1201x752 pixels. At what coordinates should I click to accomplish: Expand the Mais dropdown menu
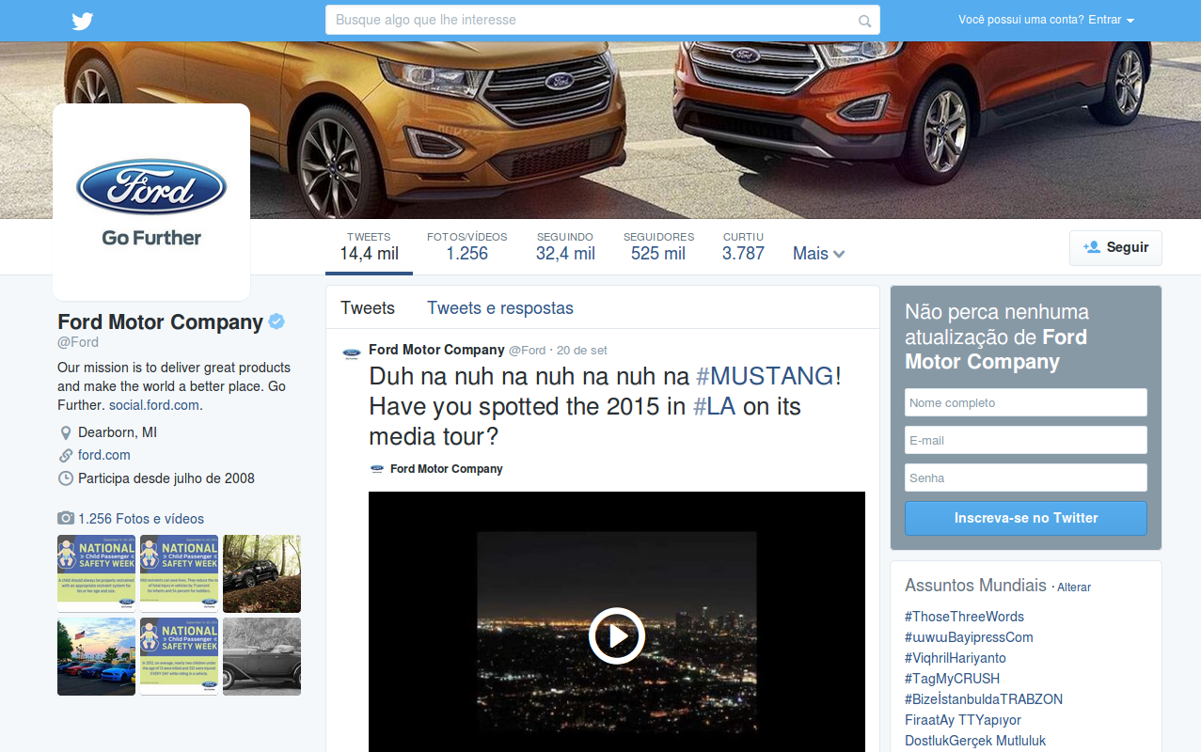click(818, 254)
